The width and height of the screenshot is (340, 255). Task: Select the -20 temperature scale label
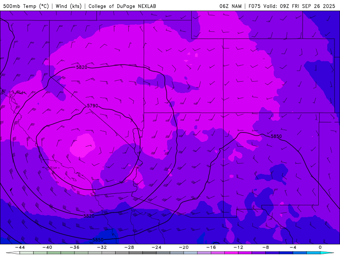184,247
